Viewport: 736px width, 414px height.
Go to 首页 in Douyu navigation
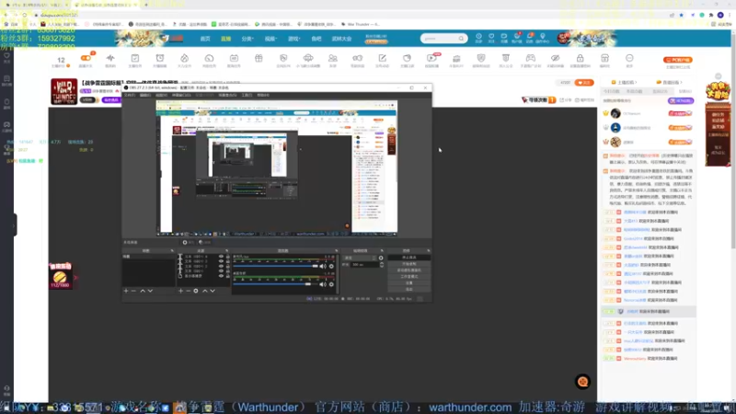coord(205,39)
